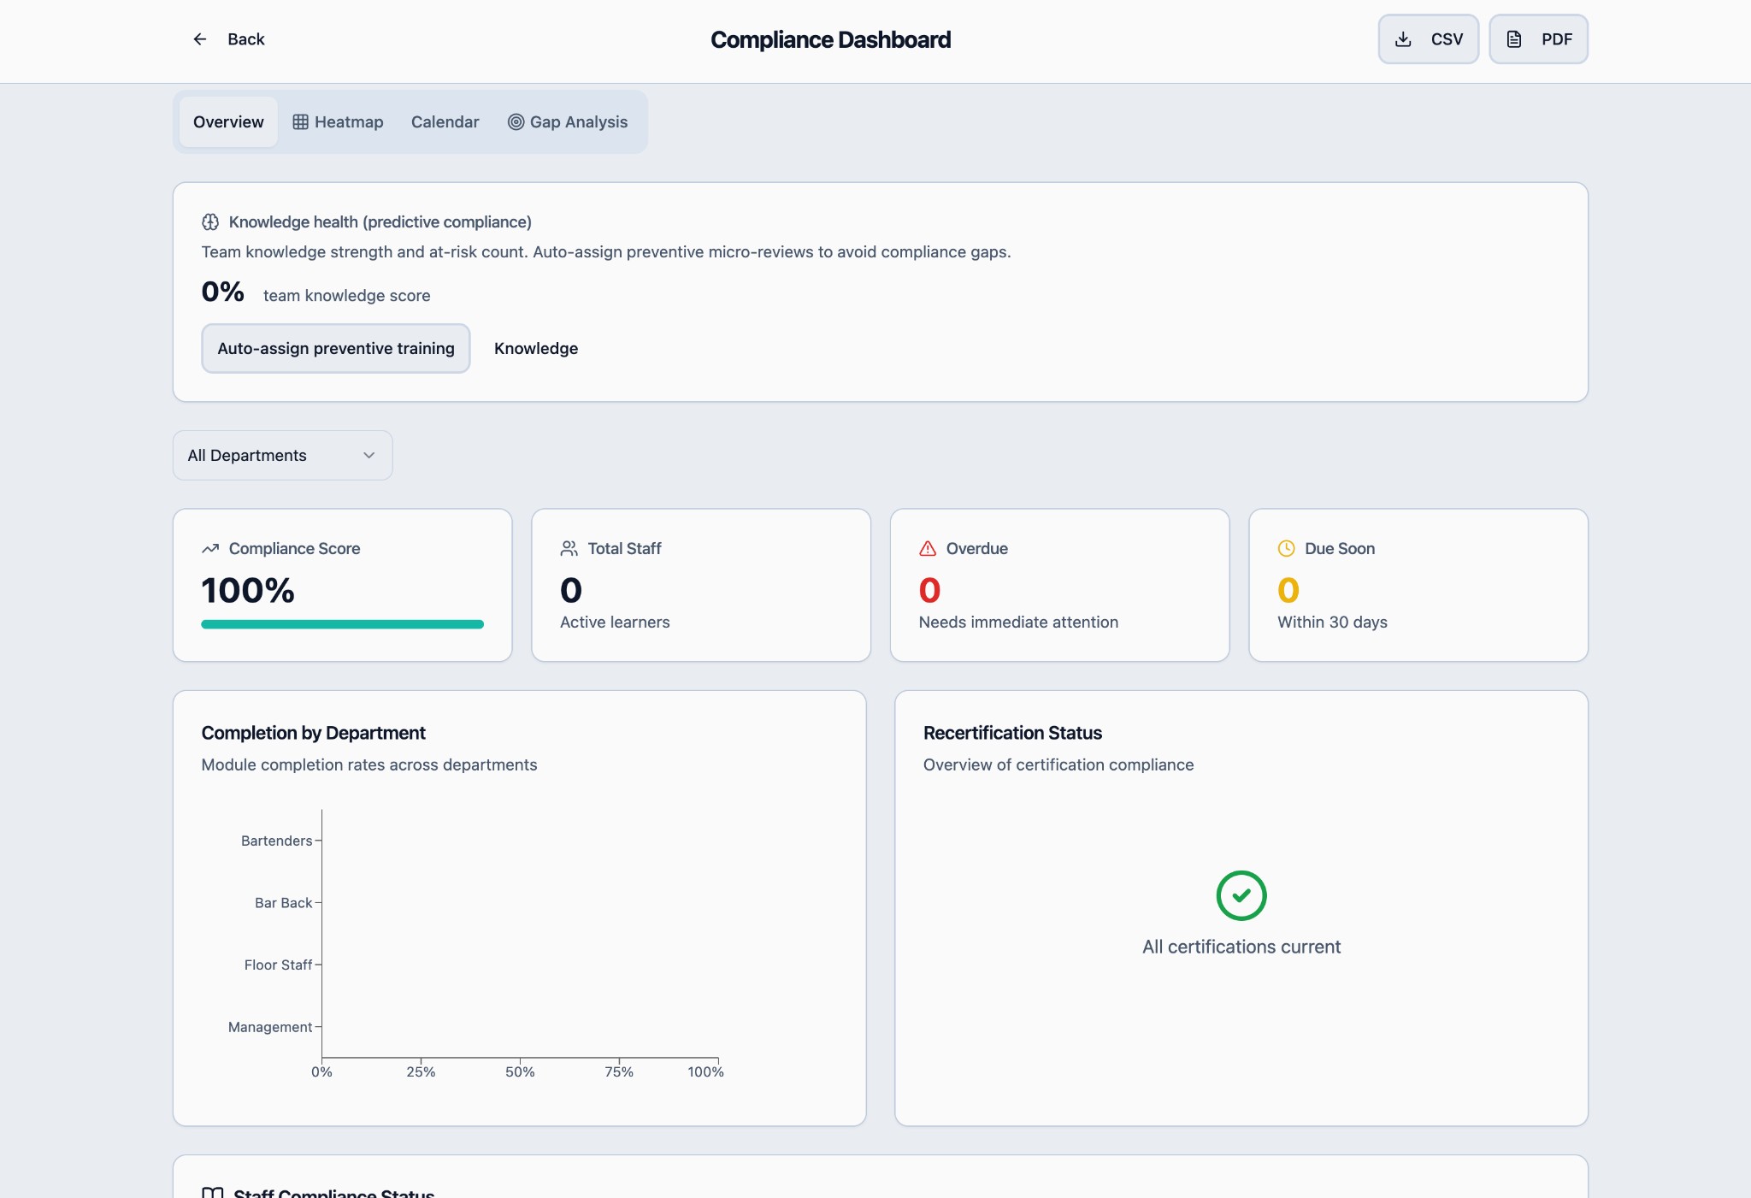Click the Back link
The width and height of the screenshot is (1751, 1198).
tap(245, 38)
